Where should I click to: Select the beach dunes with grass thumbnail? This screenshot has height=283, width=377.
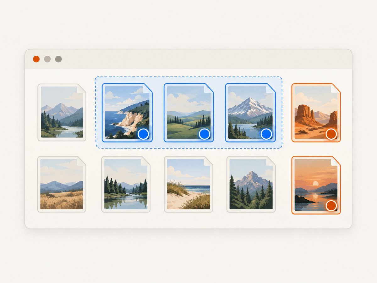coord(188,184)
